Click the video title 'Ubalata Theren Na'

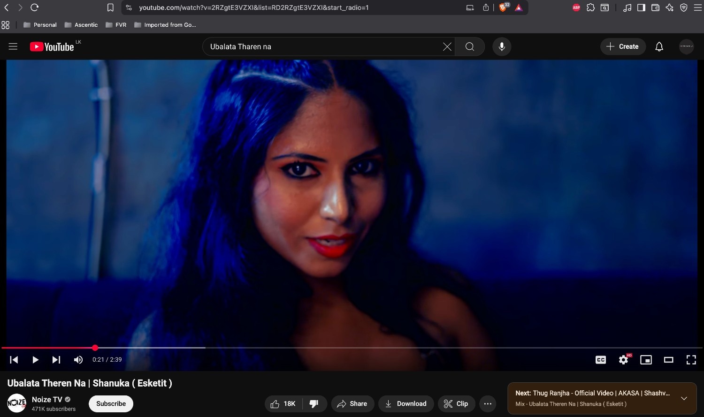click(90, 383)
